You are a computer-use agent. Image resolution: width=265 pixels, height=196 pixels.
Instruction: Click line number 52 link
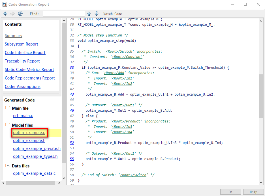click(x=72, y=143)
